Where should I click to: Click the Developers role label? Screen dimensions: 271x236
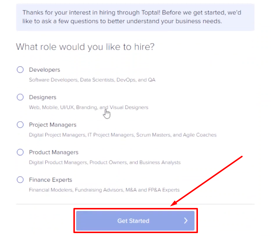pyautogui.click(x=44, y=70)
